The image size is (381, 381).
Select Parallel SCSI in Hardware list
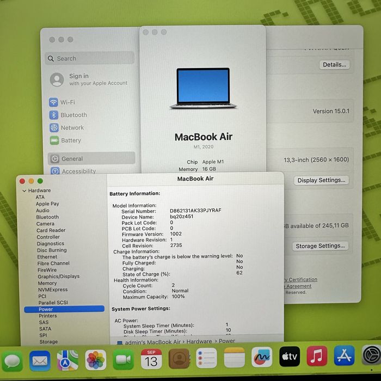[53, 303]
